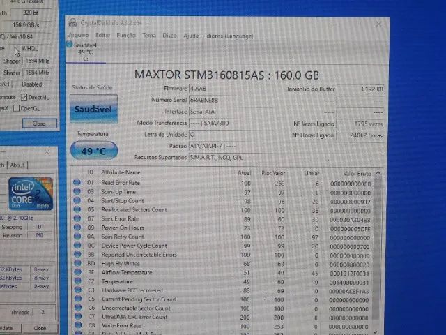Open the Idioma (Language) menu
Screen dimensions: 446x335
tap(229, 36)
